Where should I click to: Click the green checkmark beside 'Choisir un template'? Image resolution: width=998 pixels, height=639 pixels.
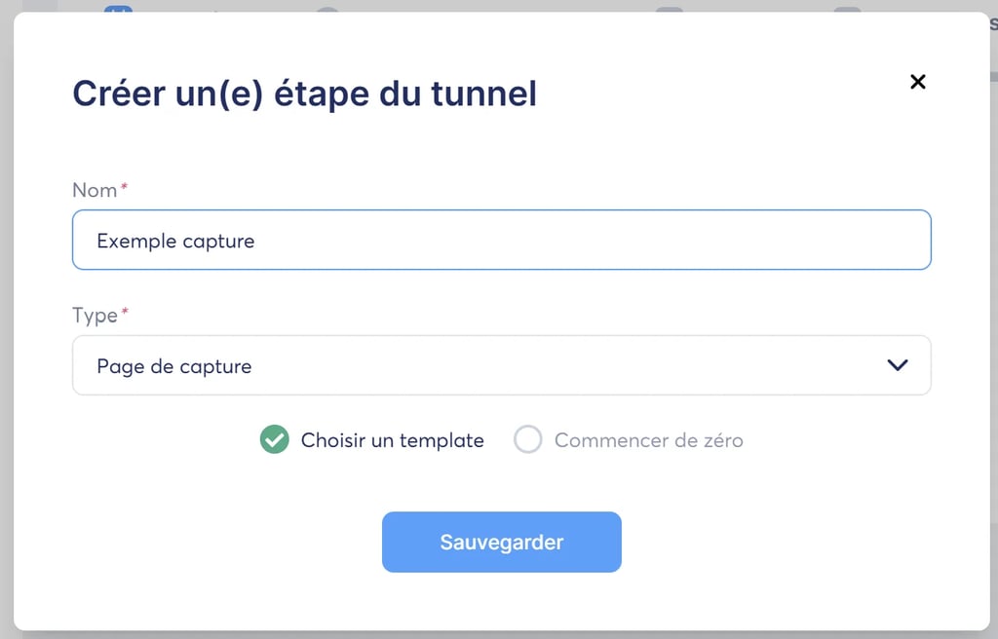(x=274, y=440)
